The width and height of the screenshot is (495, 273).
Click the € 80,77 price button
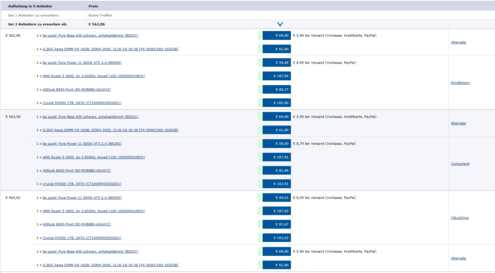(x=277, y=90)
